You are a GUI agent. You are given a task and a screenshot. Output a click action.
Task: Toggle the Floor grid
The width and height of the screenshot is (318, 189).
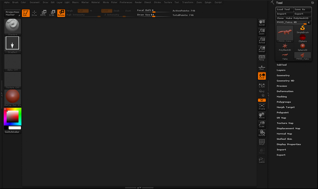262,67
